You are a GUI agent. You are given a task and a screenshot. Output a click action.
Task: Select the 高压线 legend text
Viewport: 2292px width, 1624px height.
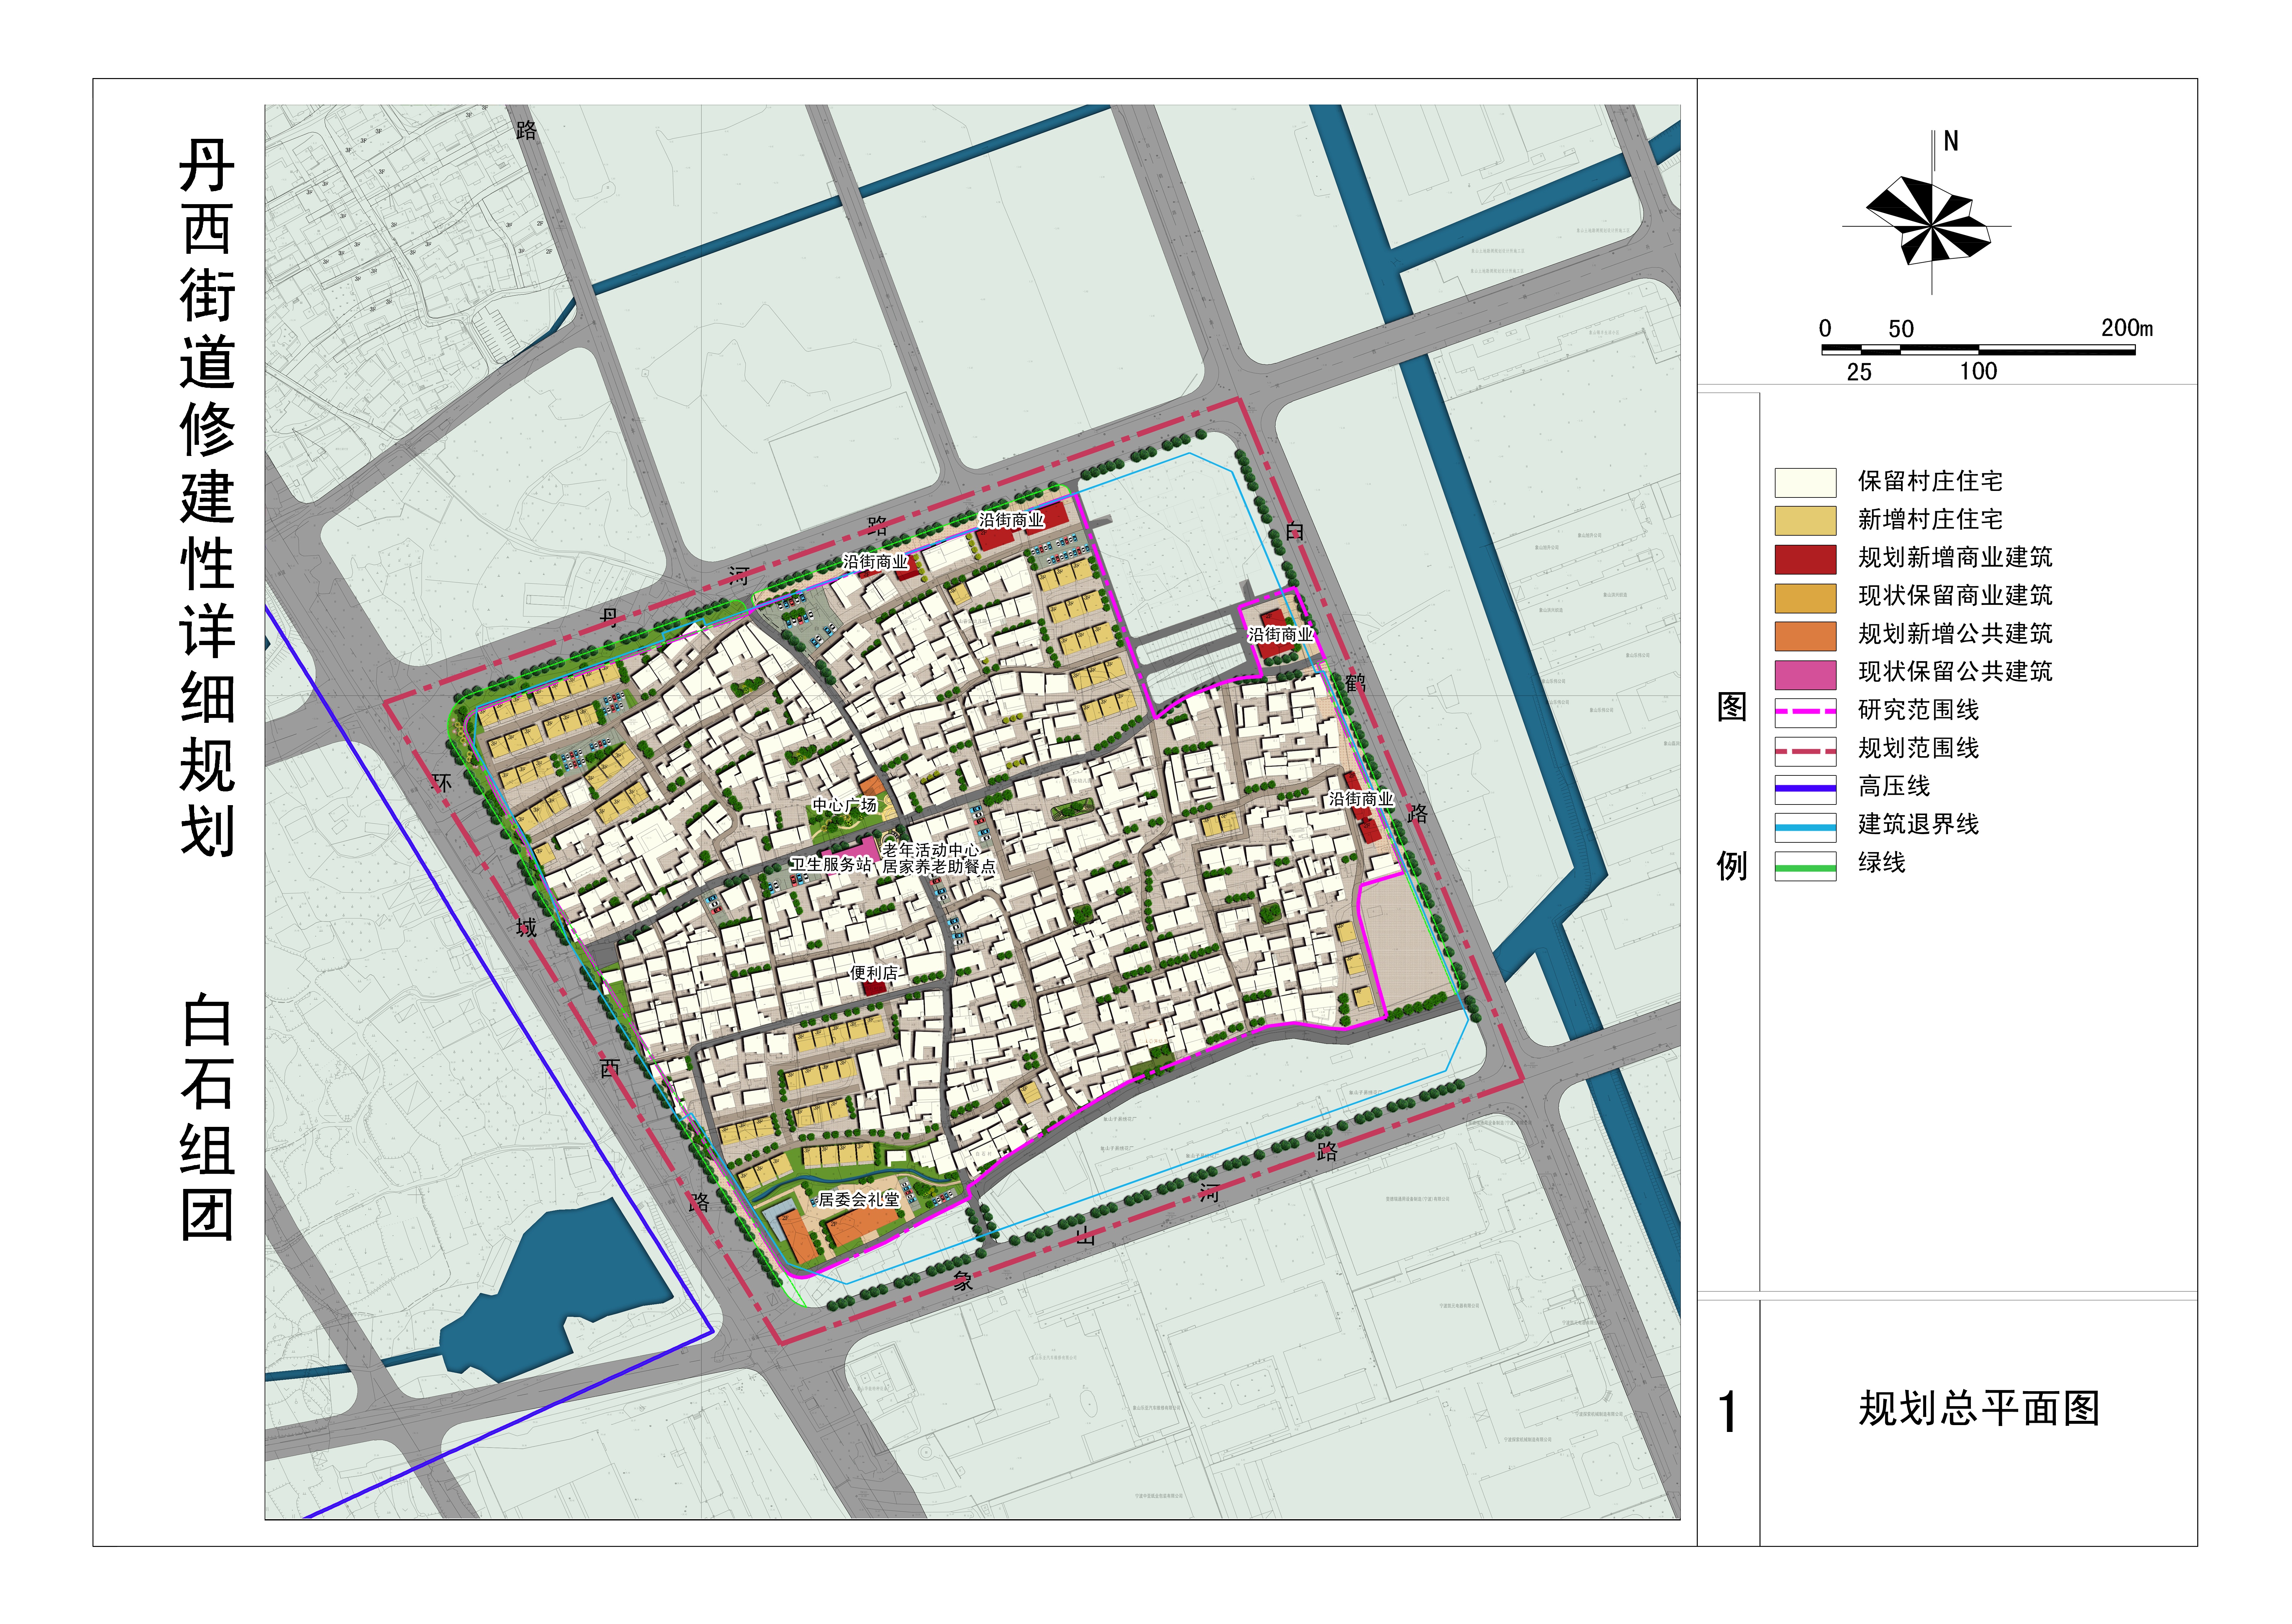(x=1894, y=786)
